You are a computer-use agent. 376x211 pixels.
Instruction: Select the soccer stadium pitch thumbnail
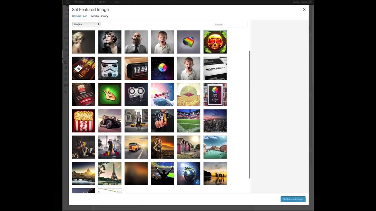coord(189,121)
